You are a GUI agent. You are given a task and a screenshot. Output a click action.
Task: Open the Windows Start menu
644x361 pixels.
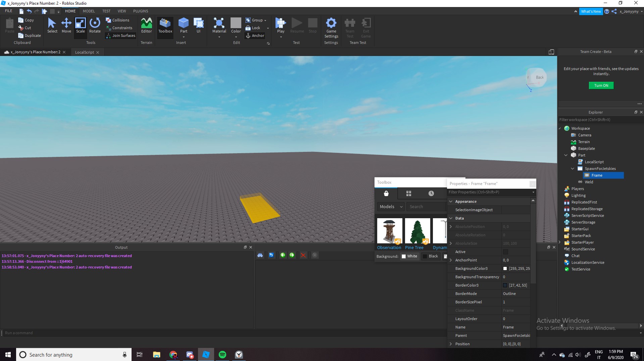pyautogui.click(x=8, y=355)
